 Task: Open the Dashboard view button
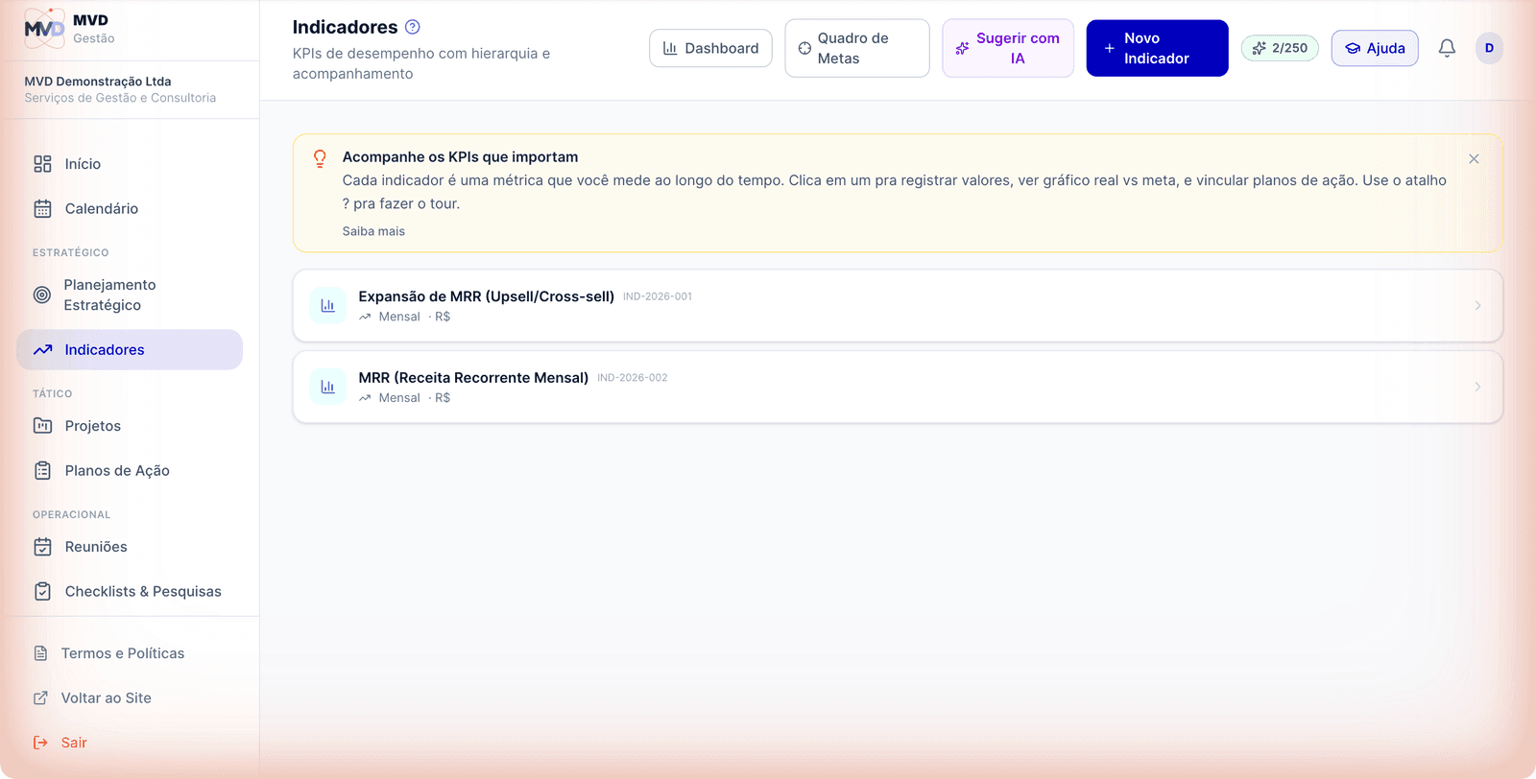(710, 48)
